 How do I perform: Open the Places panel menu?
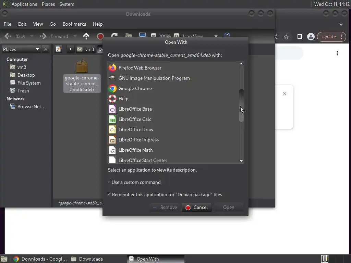(48, 4)
